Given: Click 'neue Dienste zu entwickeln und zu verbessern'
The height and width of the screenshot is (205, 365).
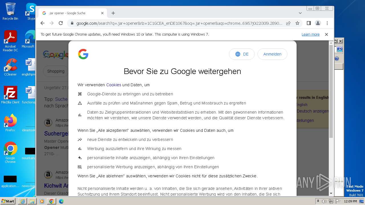Looking at the screenshot, I should (130, 140).
